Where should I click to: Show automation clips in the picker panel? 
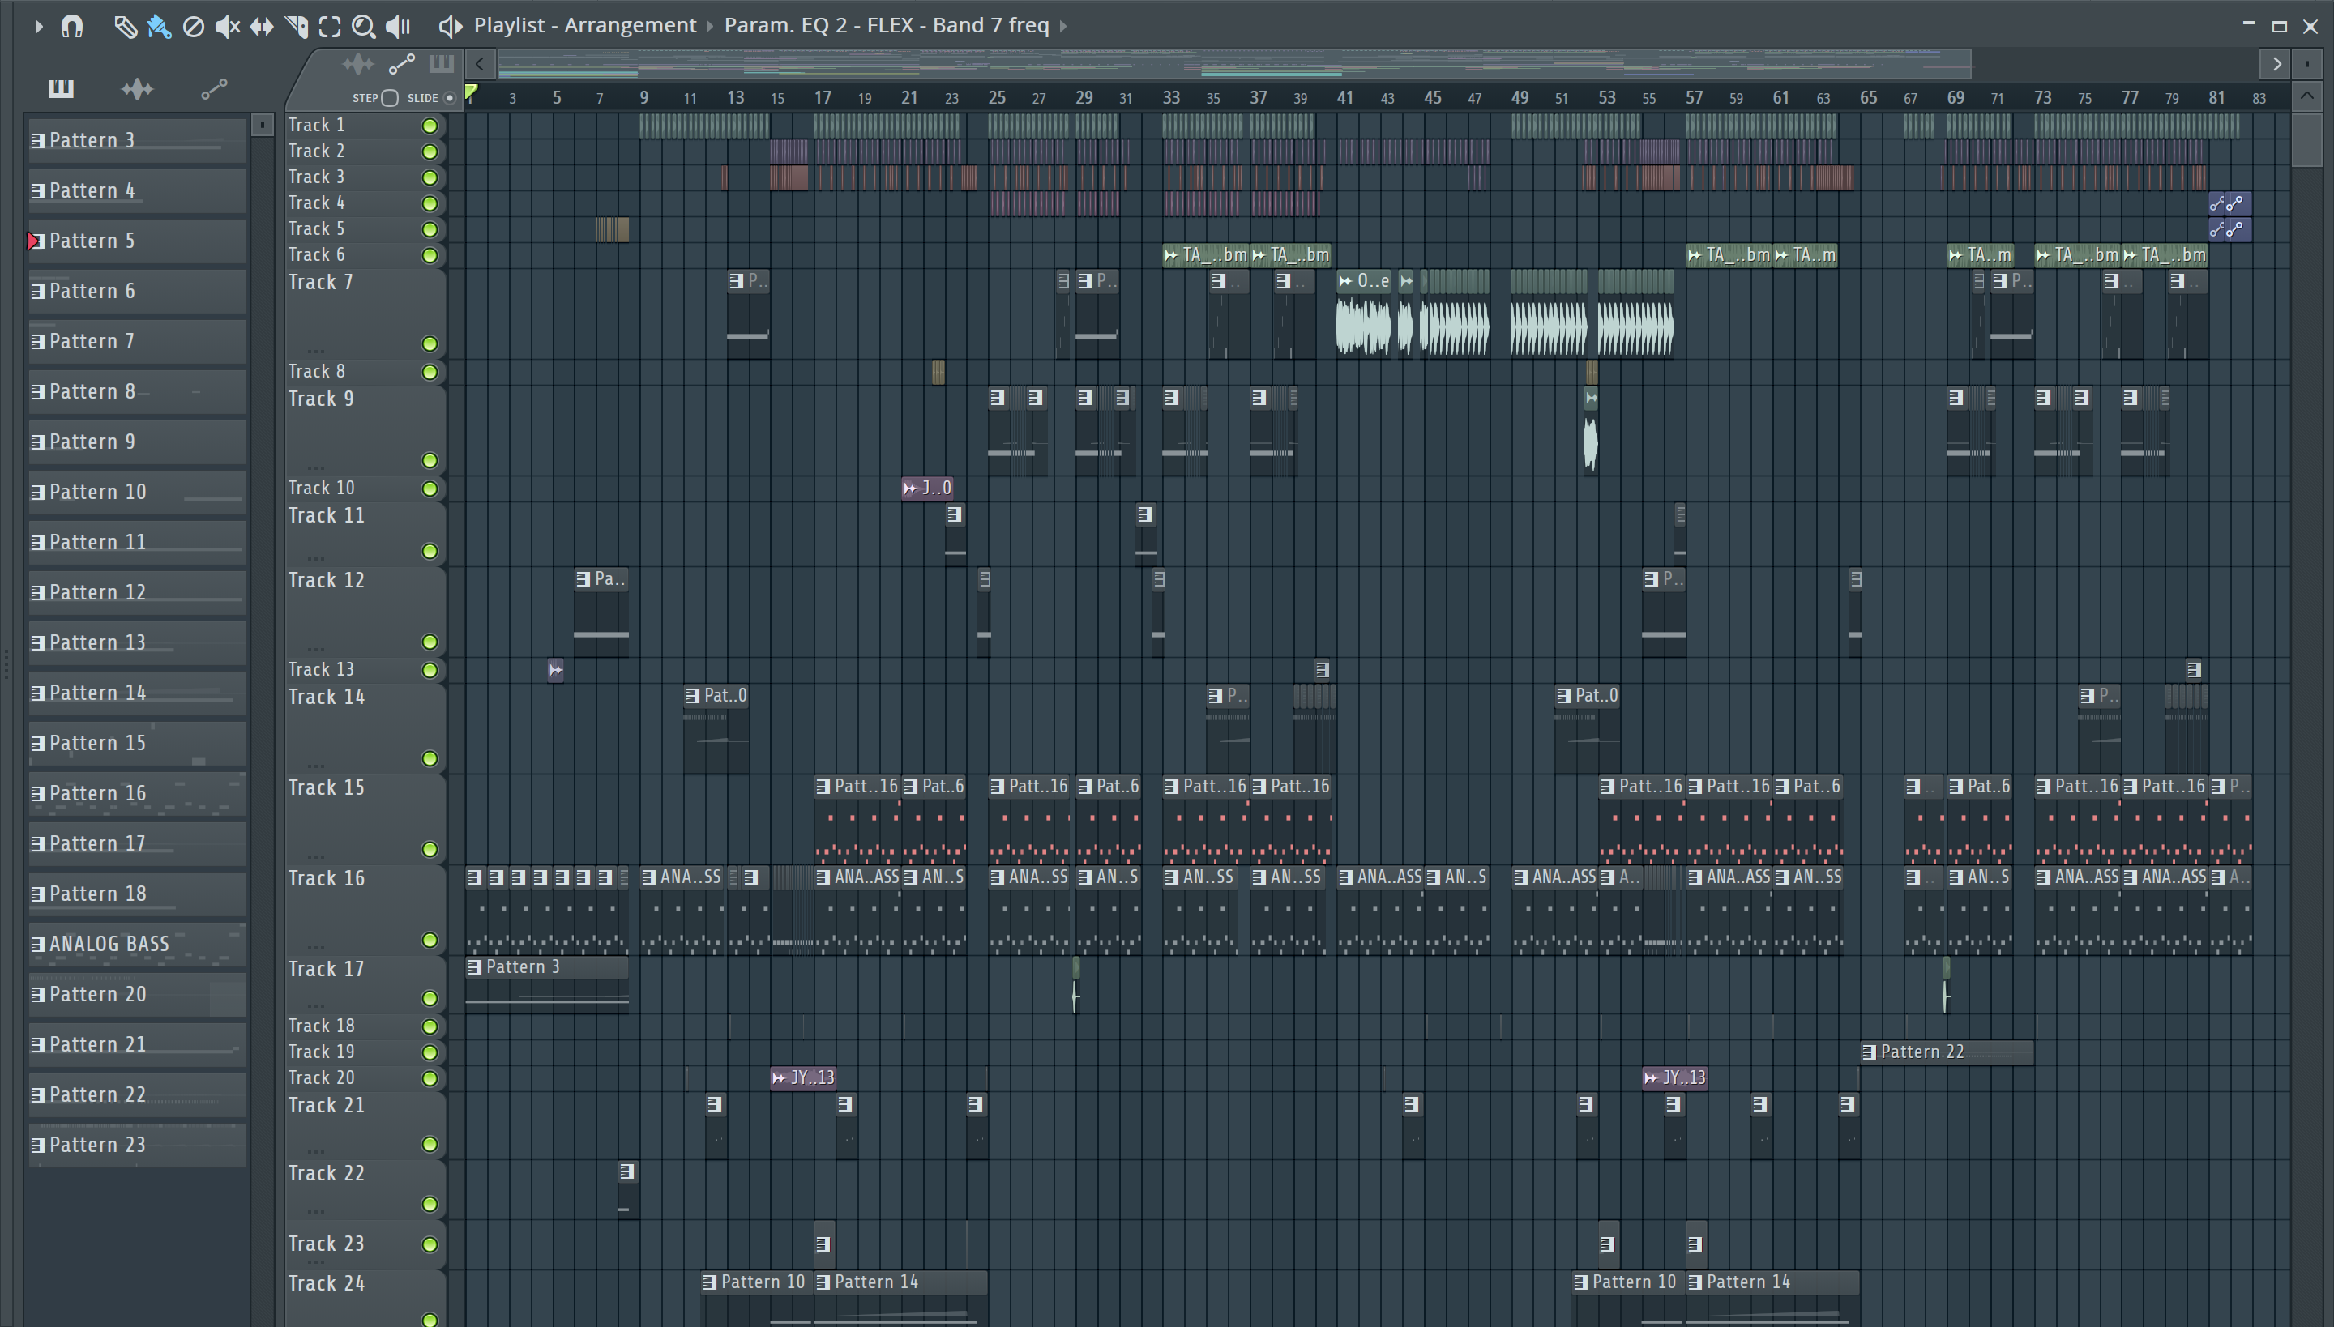pos(213,88)
